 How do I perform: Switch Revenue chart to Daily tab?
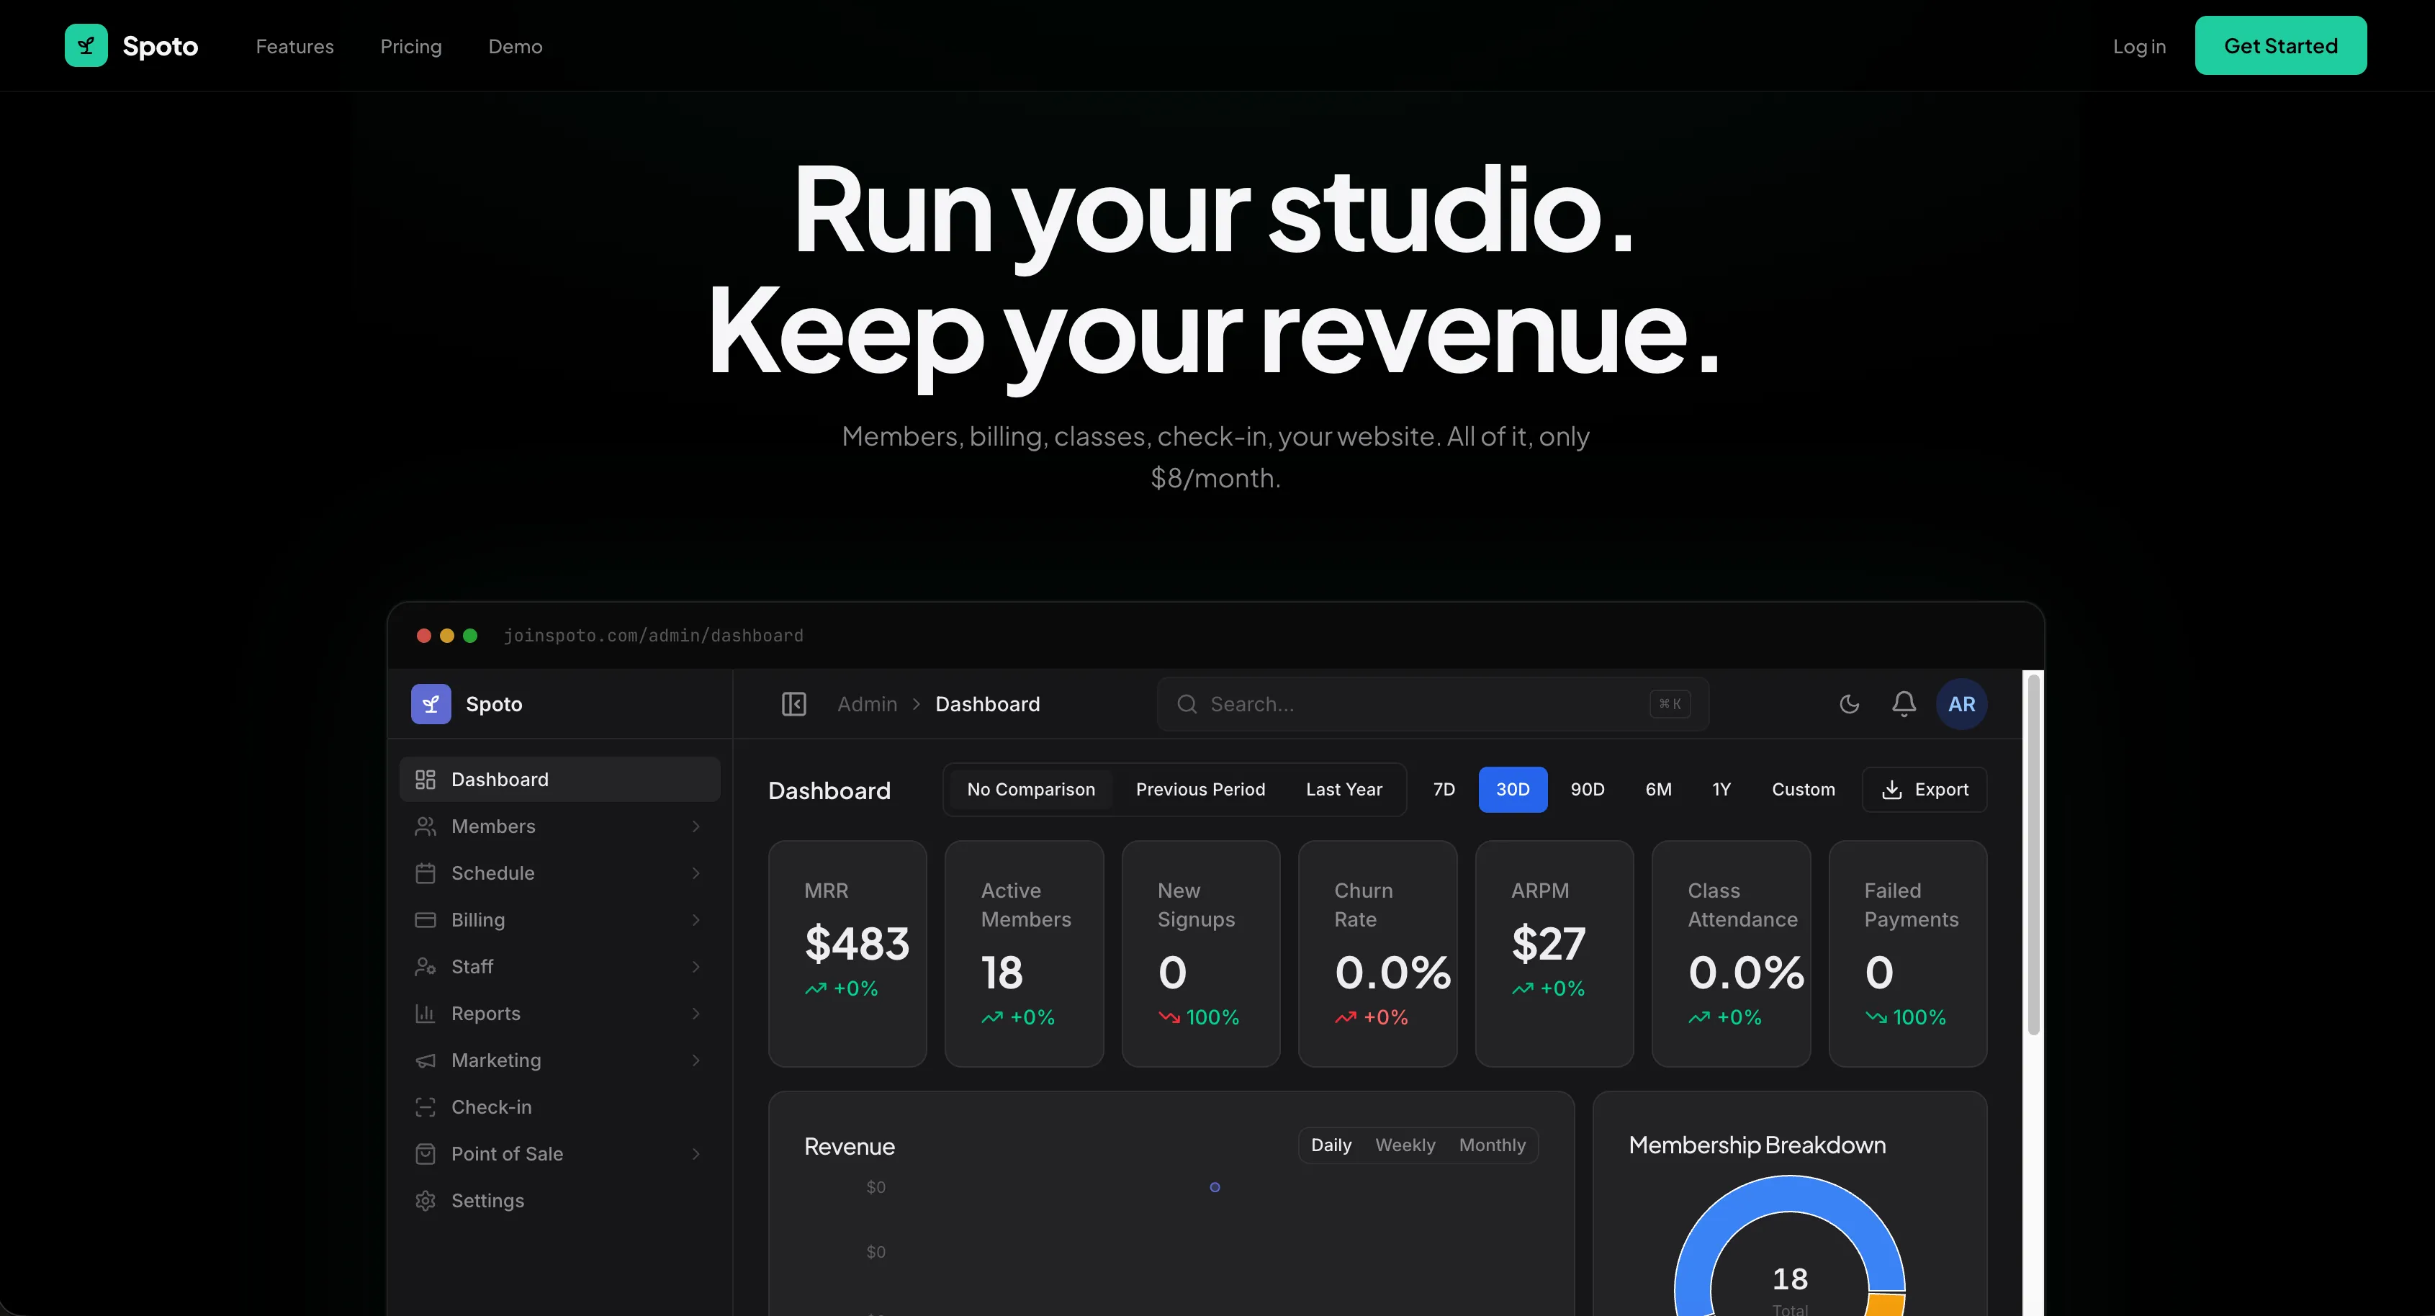[1331, 1145]
